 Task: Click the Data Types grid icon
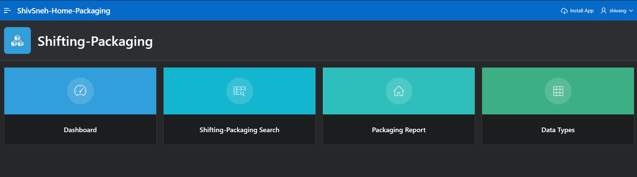(558, 91)
